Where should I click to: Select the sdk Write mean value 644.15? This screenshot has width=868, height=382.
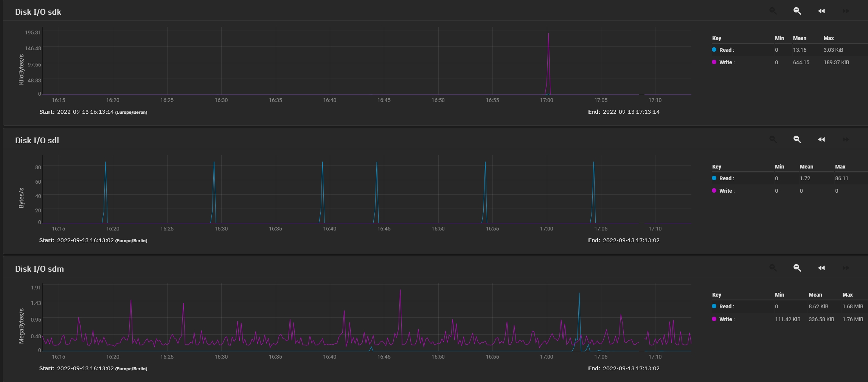click(x=801, y=62)
